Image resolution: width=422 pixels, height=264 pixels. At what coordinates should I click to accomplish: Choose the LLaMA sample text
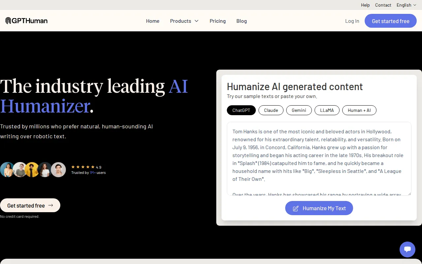coord(327,110)
